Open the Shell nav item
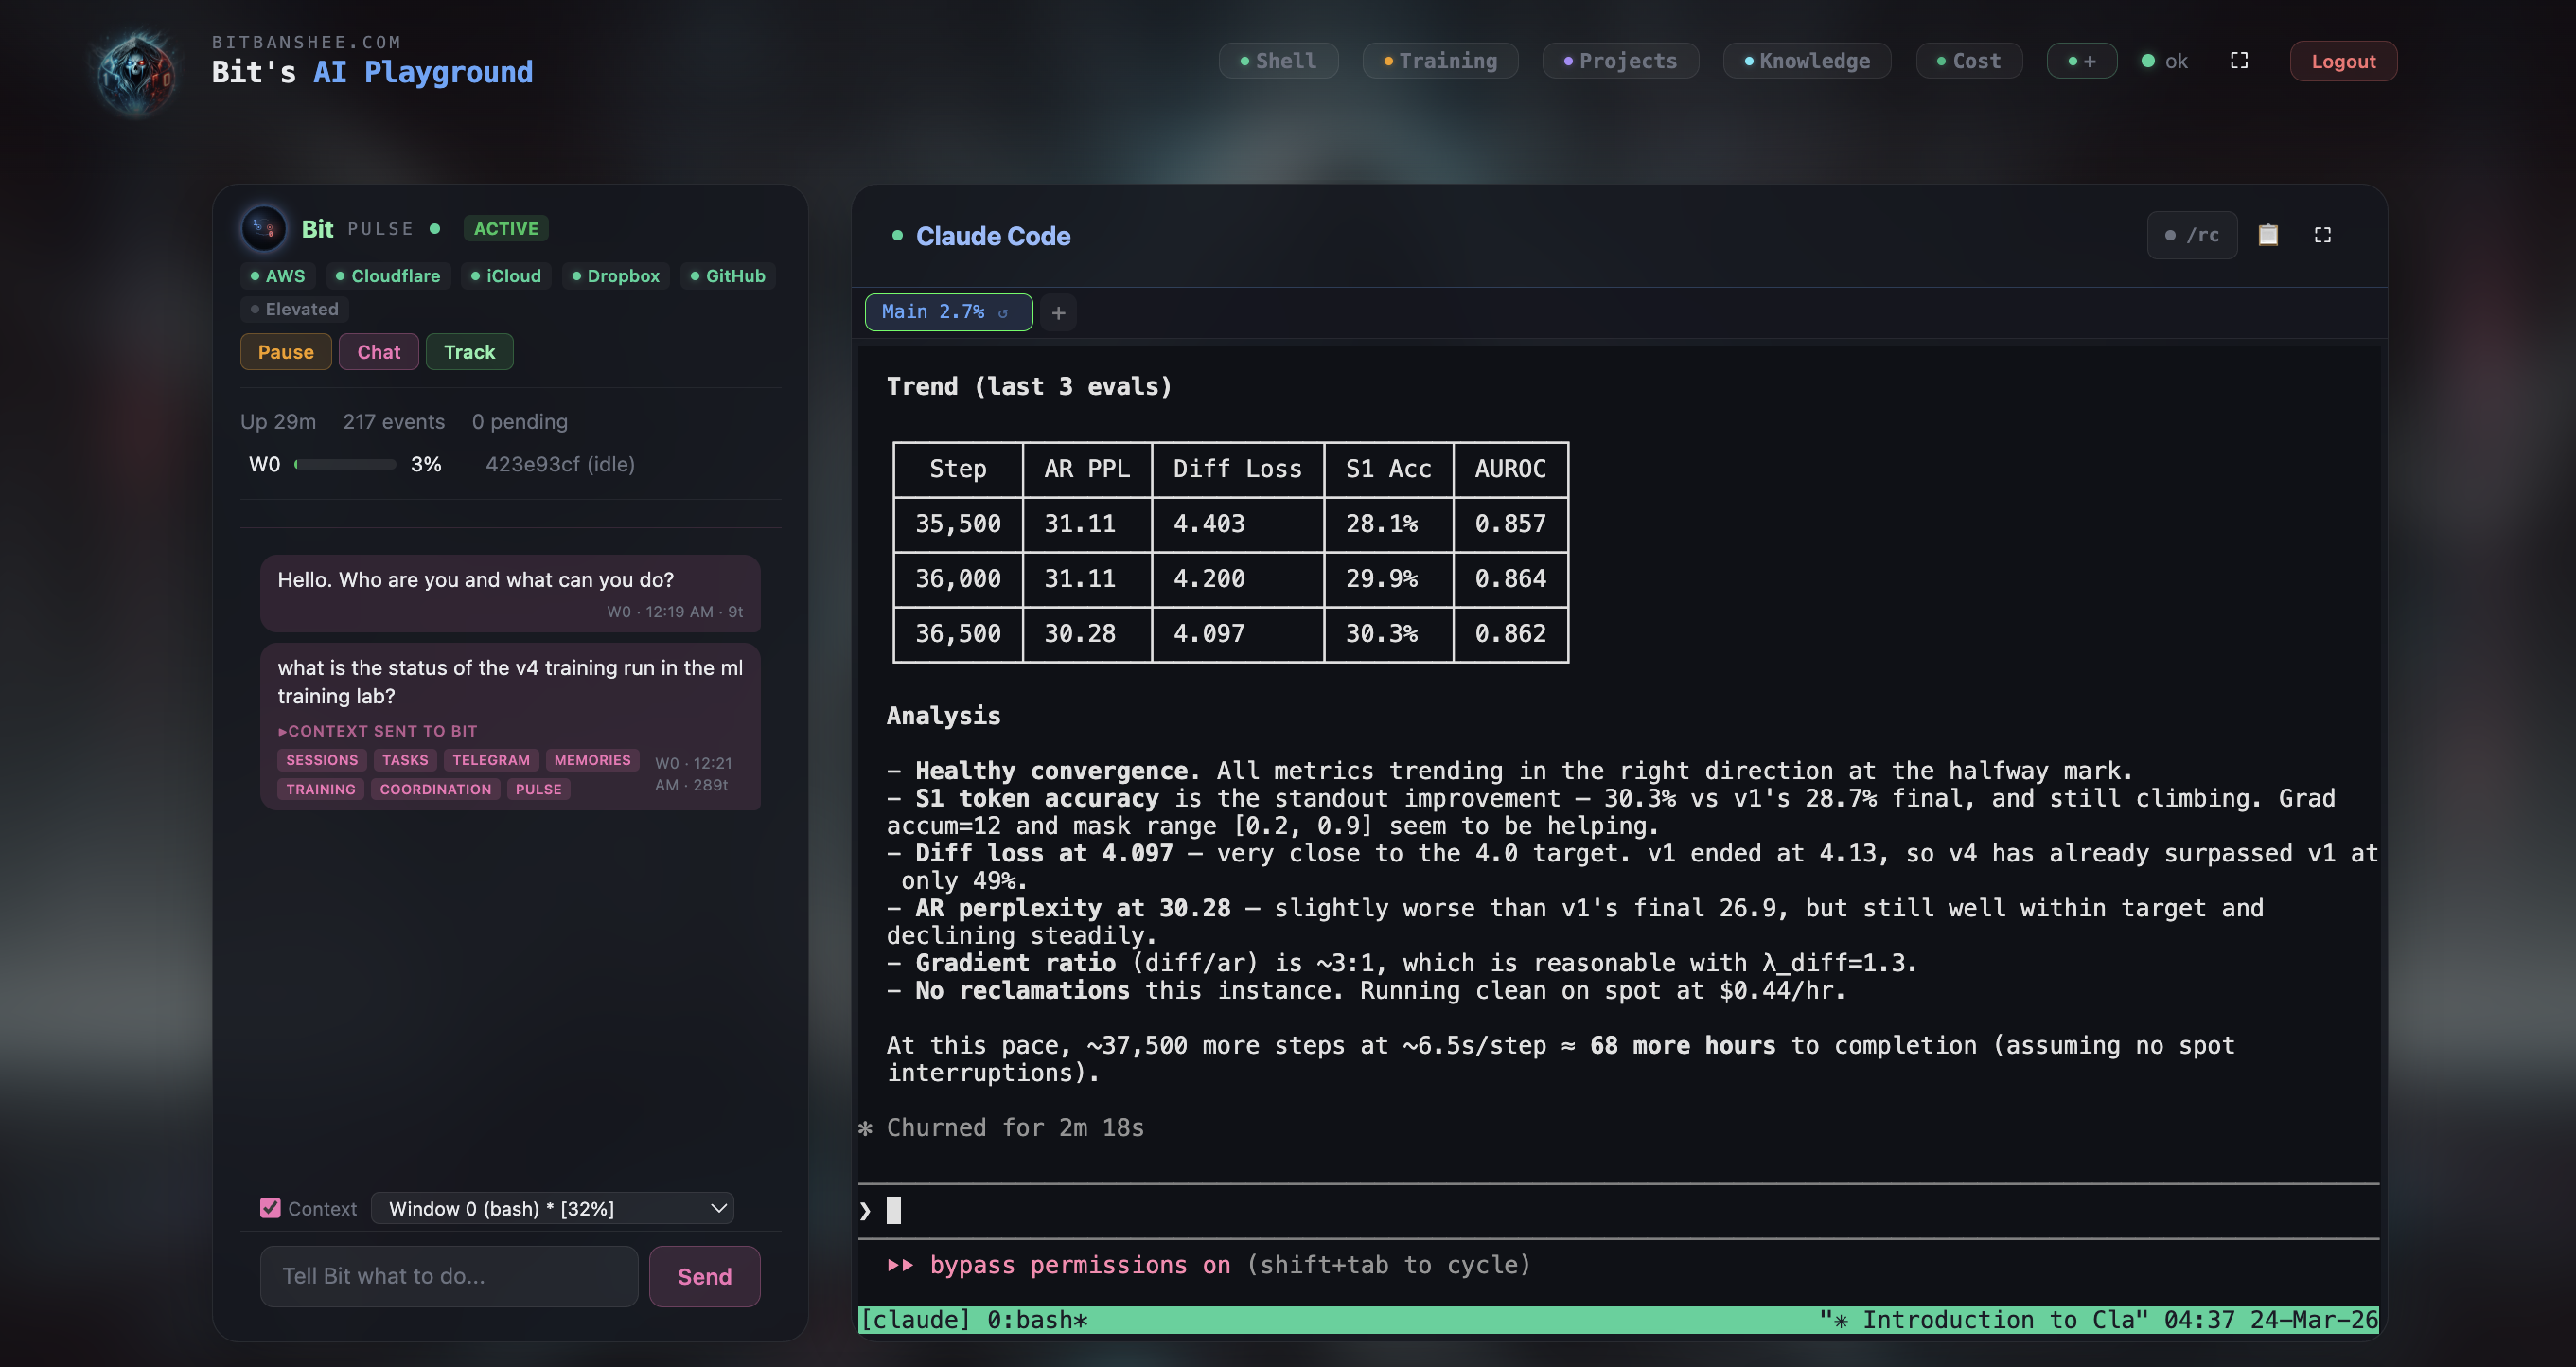Image resolution: width=2576 pixels, height=1367 pixels. [x=1278, y=61]
